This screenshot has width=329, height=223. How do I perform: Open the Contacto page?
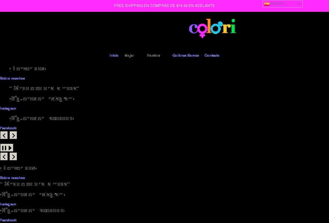pos(212,56)
